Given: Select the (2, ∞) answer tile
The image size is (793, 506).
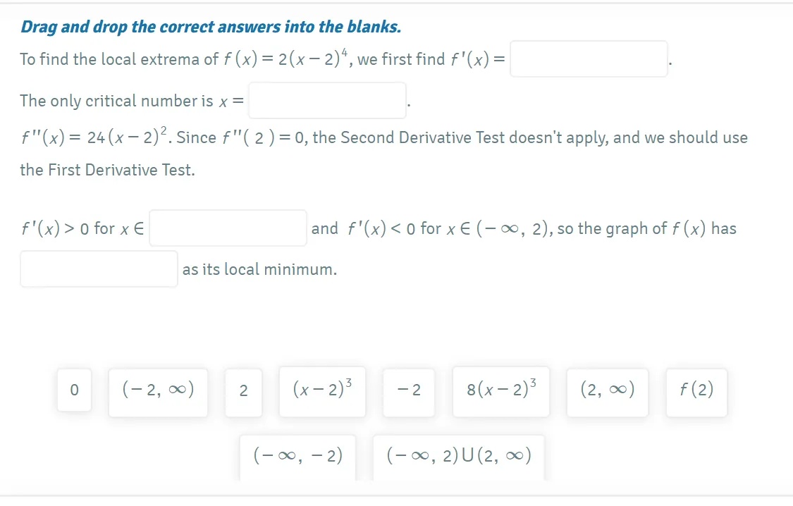Looking at the screenshot, I should pos(607,392).
